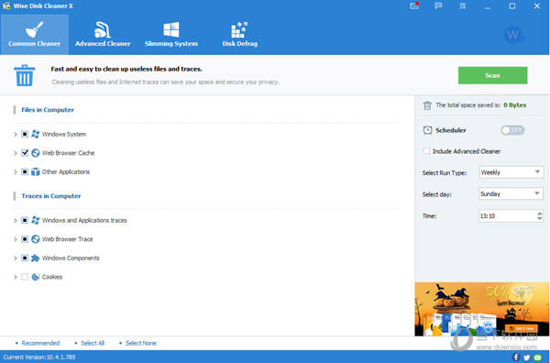Viewport: 550px width, 363px height.
Task: Open the Twitter icon in status bar
Action: (x=526, y=357)
